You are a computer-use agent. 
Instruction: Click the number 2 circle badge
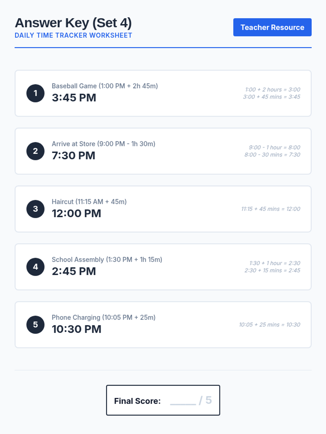pos(35,151)
